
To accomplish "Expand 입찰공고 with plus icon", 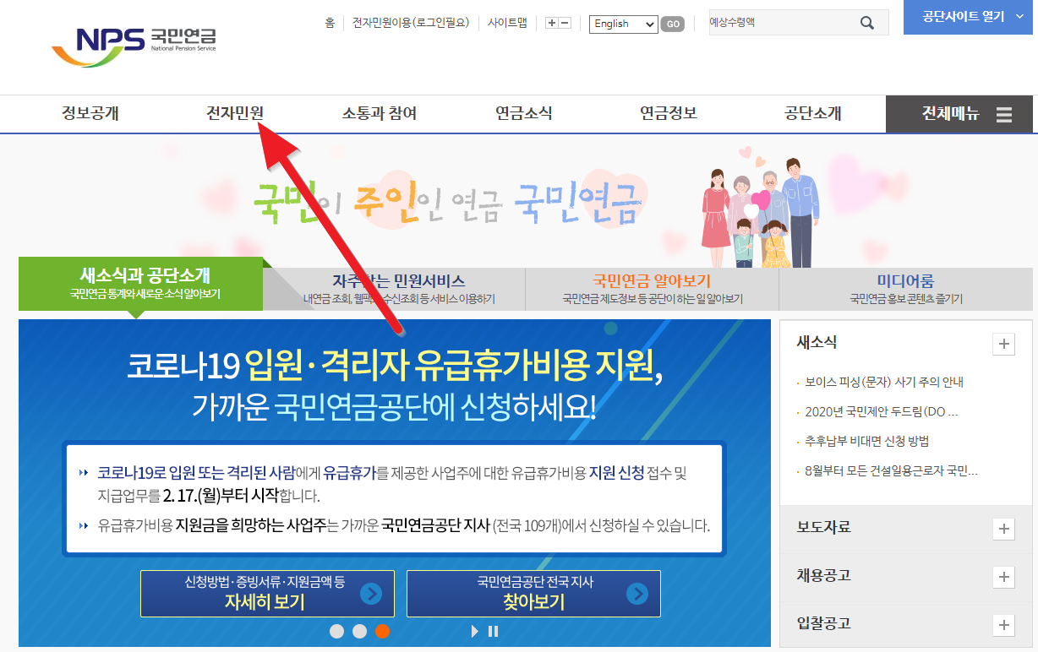I will click(x=1003, y=625).
